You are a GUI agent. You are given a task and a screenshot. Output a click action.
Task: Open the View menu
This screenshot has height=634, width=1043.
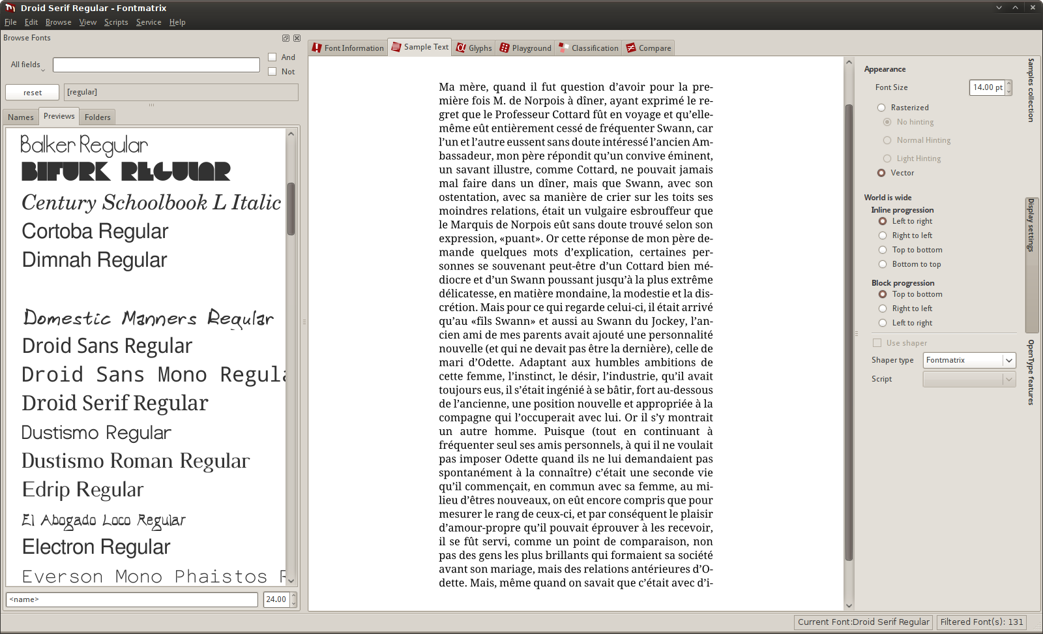pyautogui.click(x=88, y=22)
